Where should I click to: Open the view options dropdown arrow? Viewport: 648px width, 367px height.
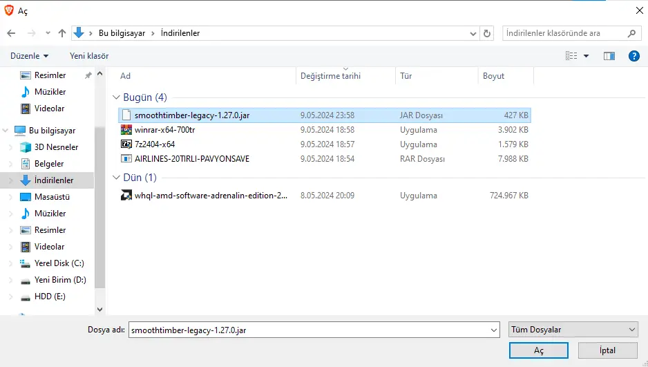click(586, 56)
